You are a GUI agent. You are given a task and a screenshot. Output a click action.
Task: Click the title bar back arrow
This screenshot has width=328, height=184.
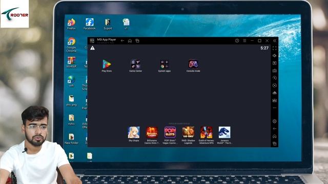[122, 41]
